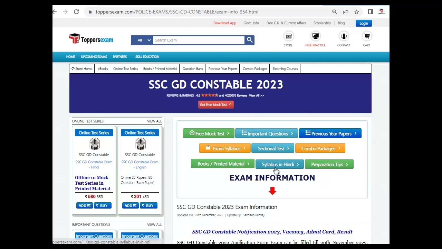Click the search magnifier button
Image resolution: width=442 pixels, height=249 pixels.
pyautogui.click(x=250, y=40)
